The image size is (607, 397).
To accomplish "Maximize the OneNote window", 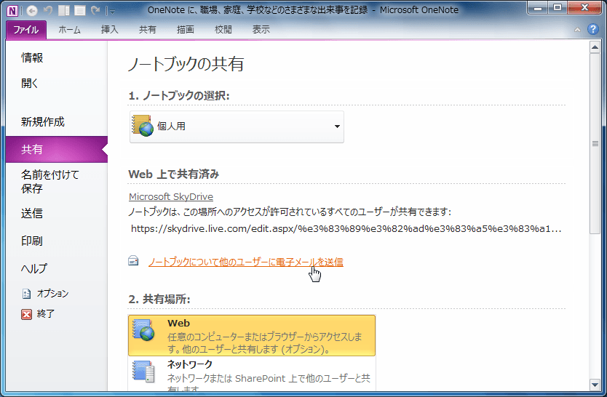I will [x=557, y=8].
